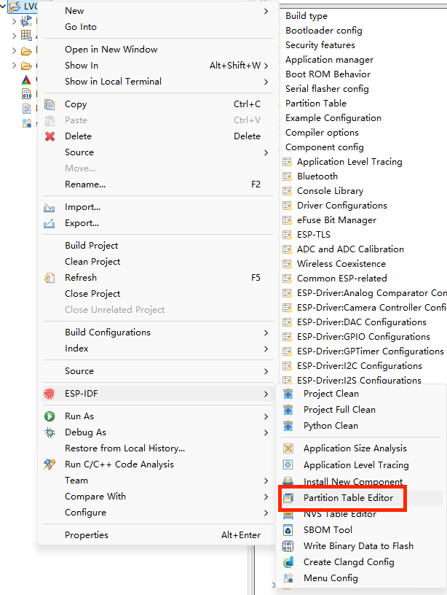Click the Debug As bug icon
The height and width of the screenshot is (595, 447).
pos(50,432)
